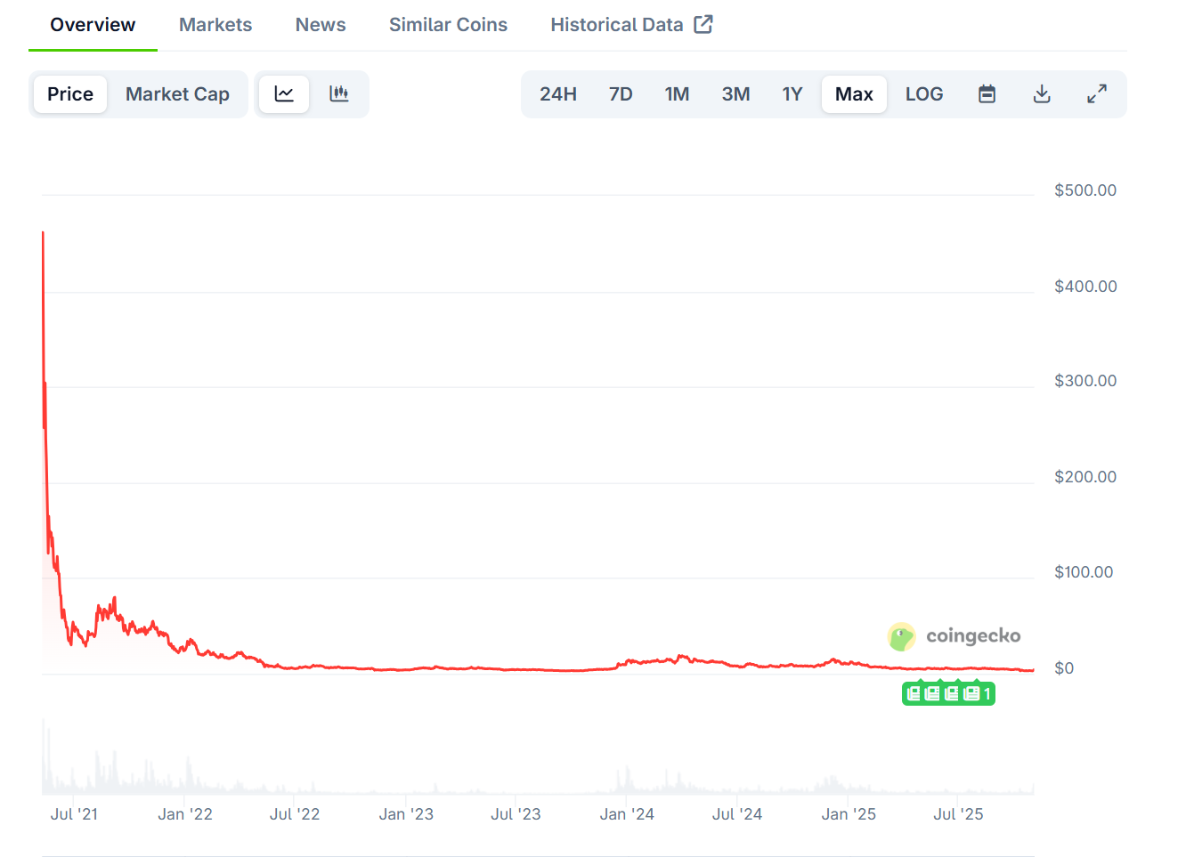Click the Jul '21 date axis label

coord(74,814)
